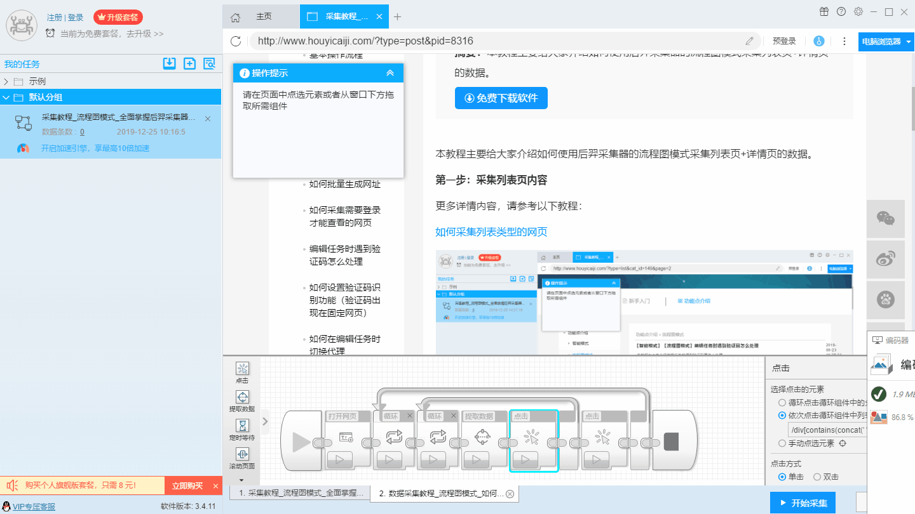Viewport: 915px width, 514px height.
Task: Click the blue key icon
Action: [819, 41]
